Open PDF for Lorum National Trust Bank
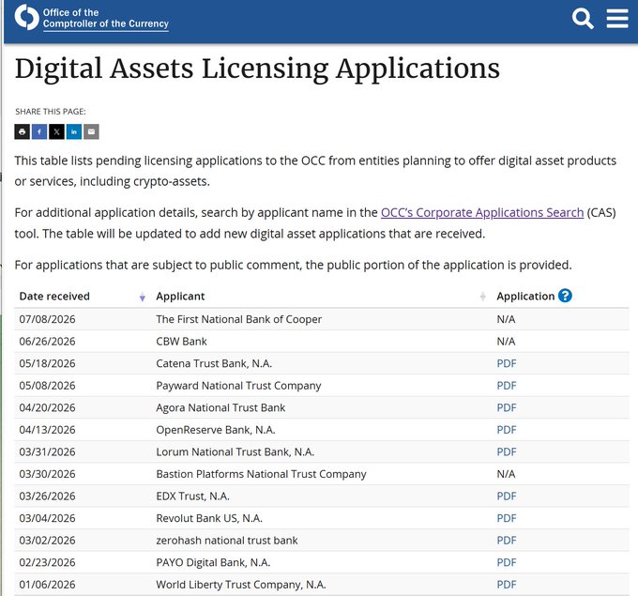The image size is (638, 596). 506,451
